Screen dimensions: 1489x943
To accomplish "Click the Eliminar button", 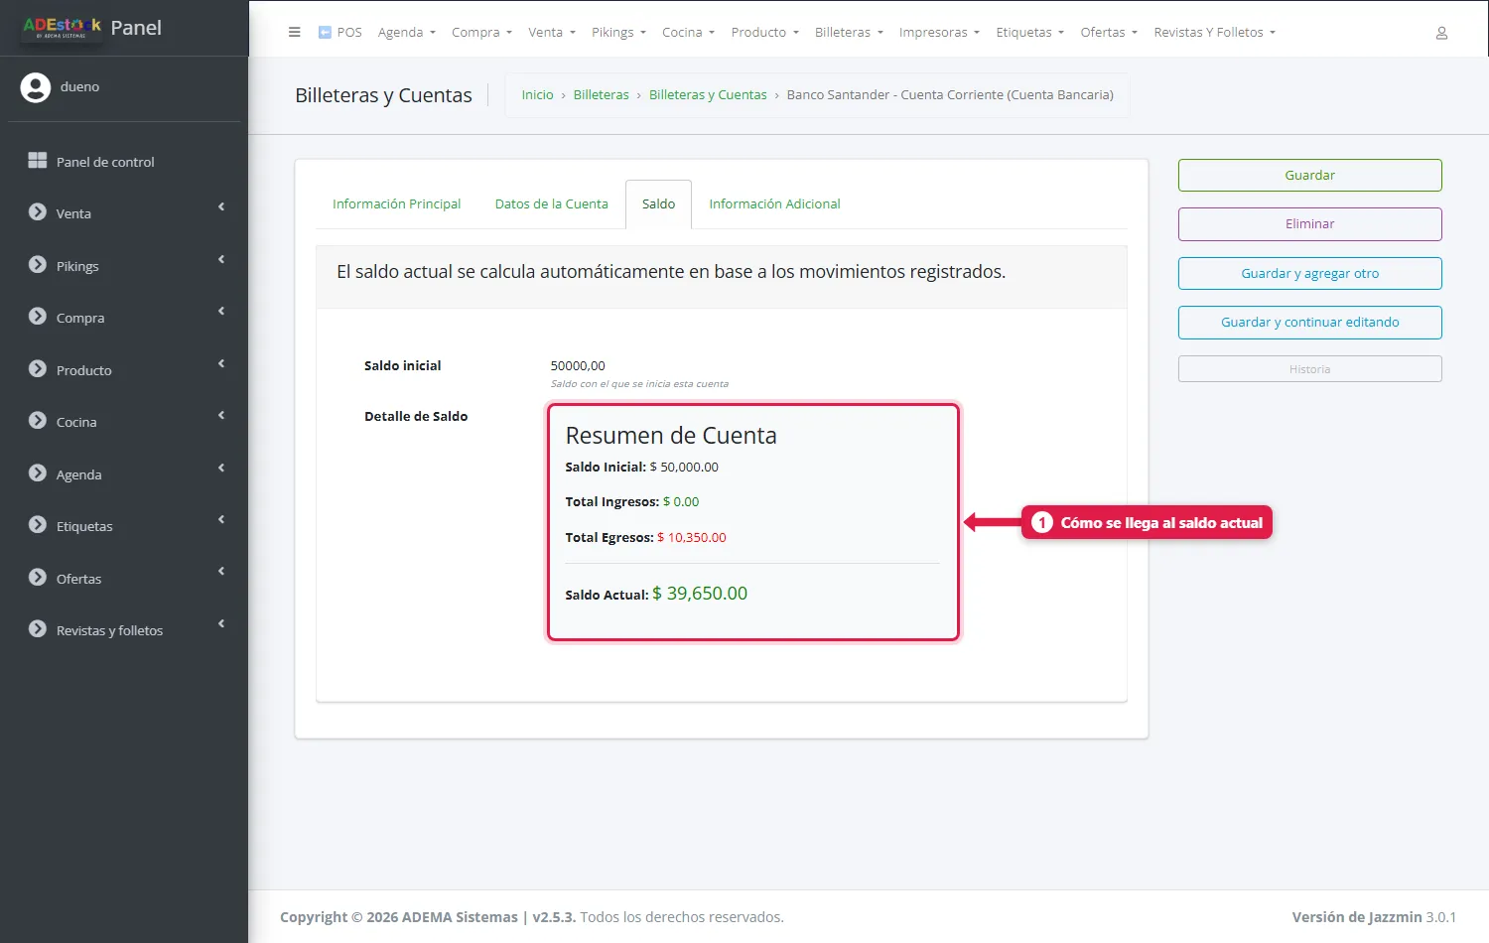I will point(1309,224).
